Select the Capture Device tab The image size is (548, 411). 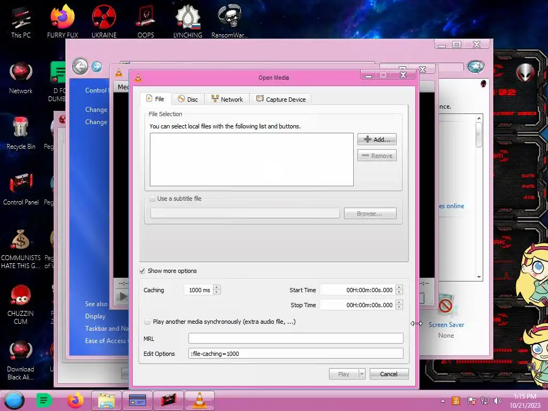point(281,99)
